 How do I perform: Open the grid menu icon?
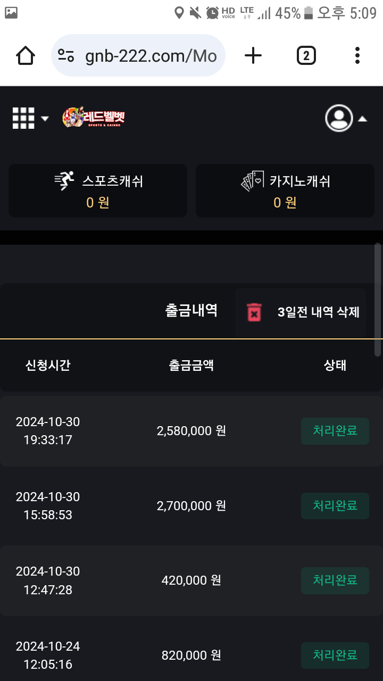point(23,118)
